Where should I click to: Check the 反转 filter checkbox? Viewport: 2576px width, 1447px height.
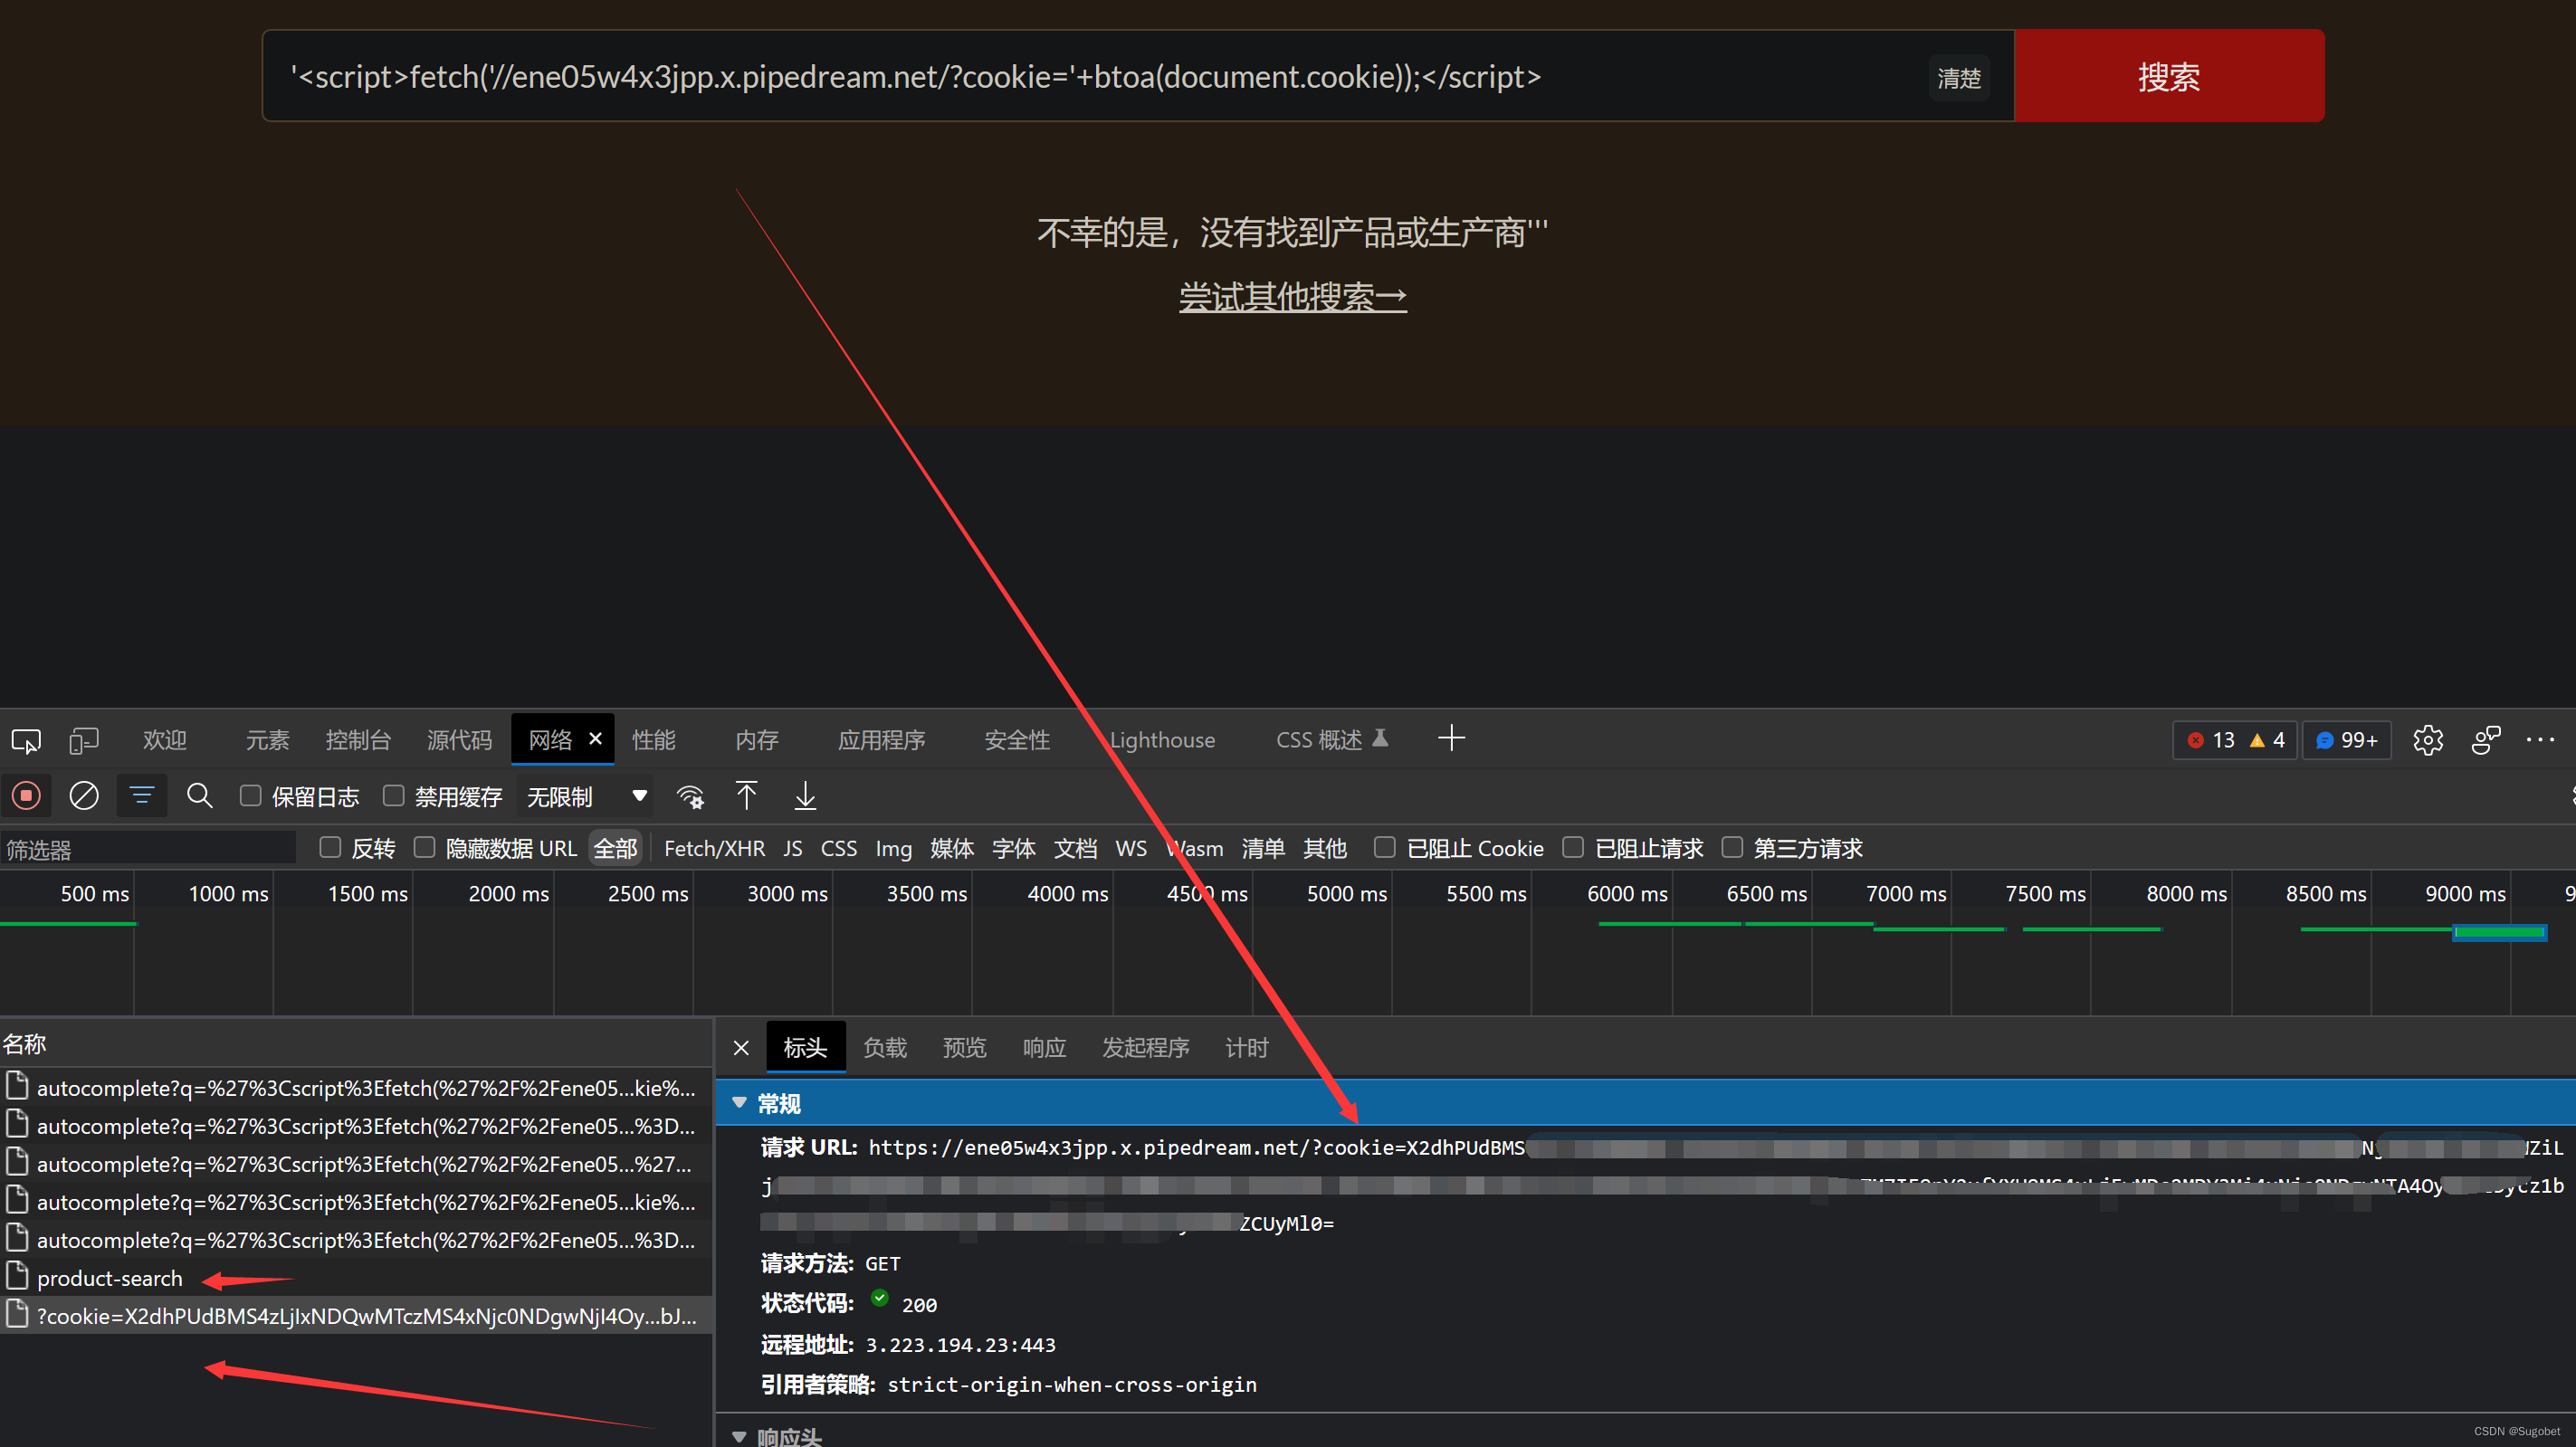click(x=329, y=847)
